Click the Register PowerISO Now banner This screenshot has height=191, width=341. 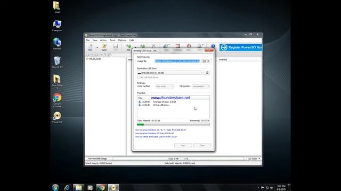click(x=240, y=47)
